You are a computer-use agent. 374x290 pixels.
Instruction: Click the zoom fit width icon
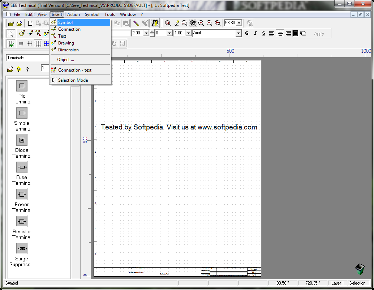click(x=218, y=23)
